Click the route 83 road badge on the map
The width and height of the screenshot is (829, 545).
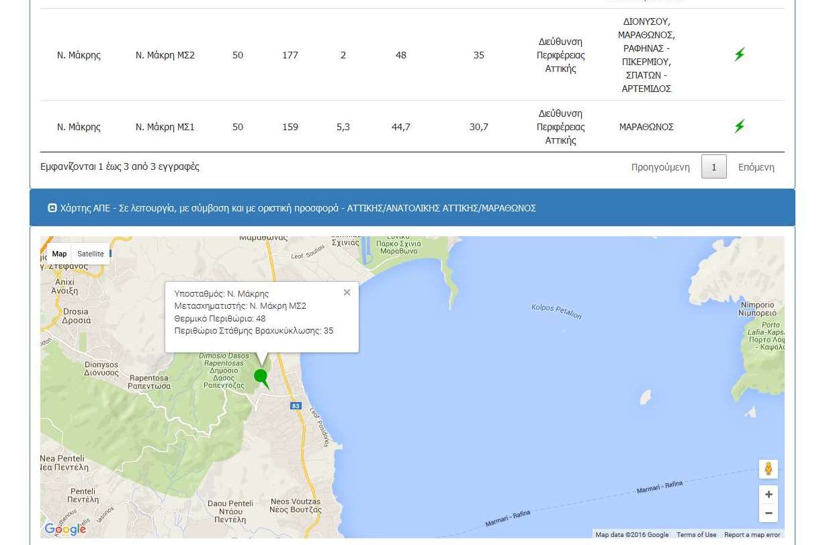tap(296, 406)
